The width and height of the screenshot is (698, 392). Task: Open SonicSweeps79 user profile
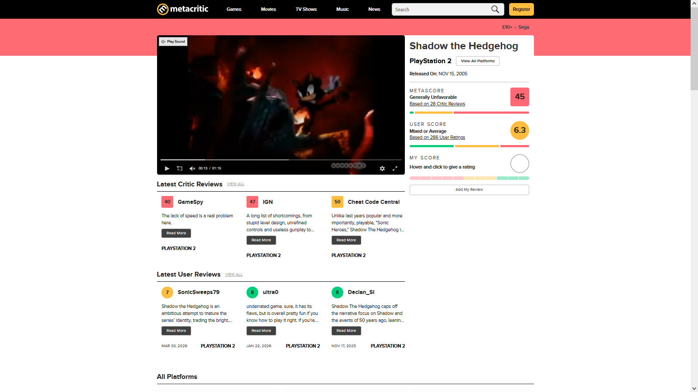click(198, 292)
